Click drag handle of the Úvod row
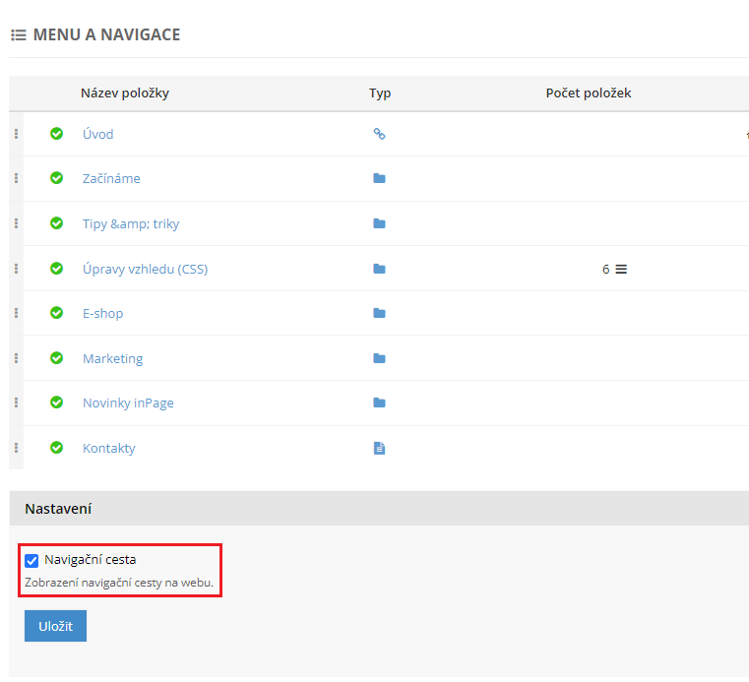The width and height of the screenshot is (749, 682). [x=16, y=134]
